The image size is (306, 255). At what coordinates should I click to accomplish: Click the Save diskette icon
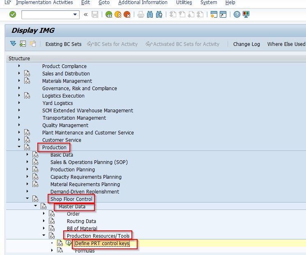pos(95,14)
